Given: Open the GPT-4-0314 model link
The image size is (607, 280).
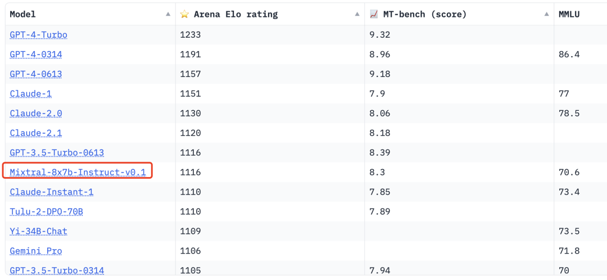Looking at the screenshot, I should point(36,55).
